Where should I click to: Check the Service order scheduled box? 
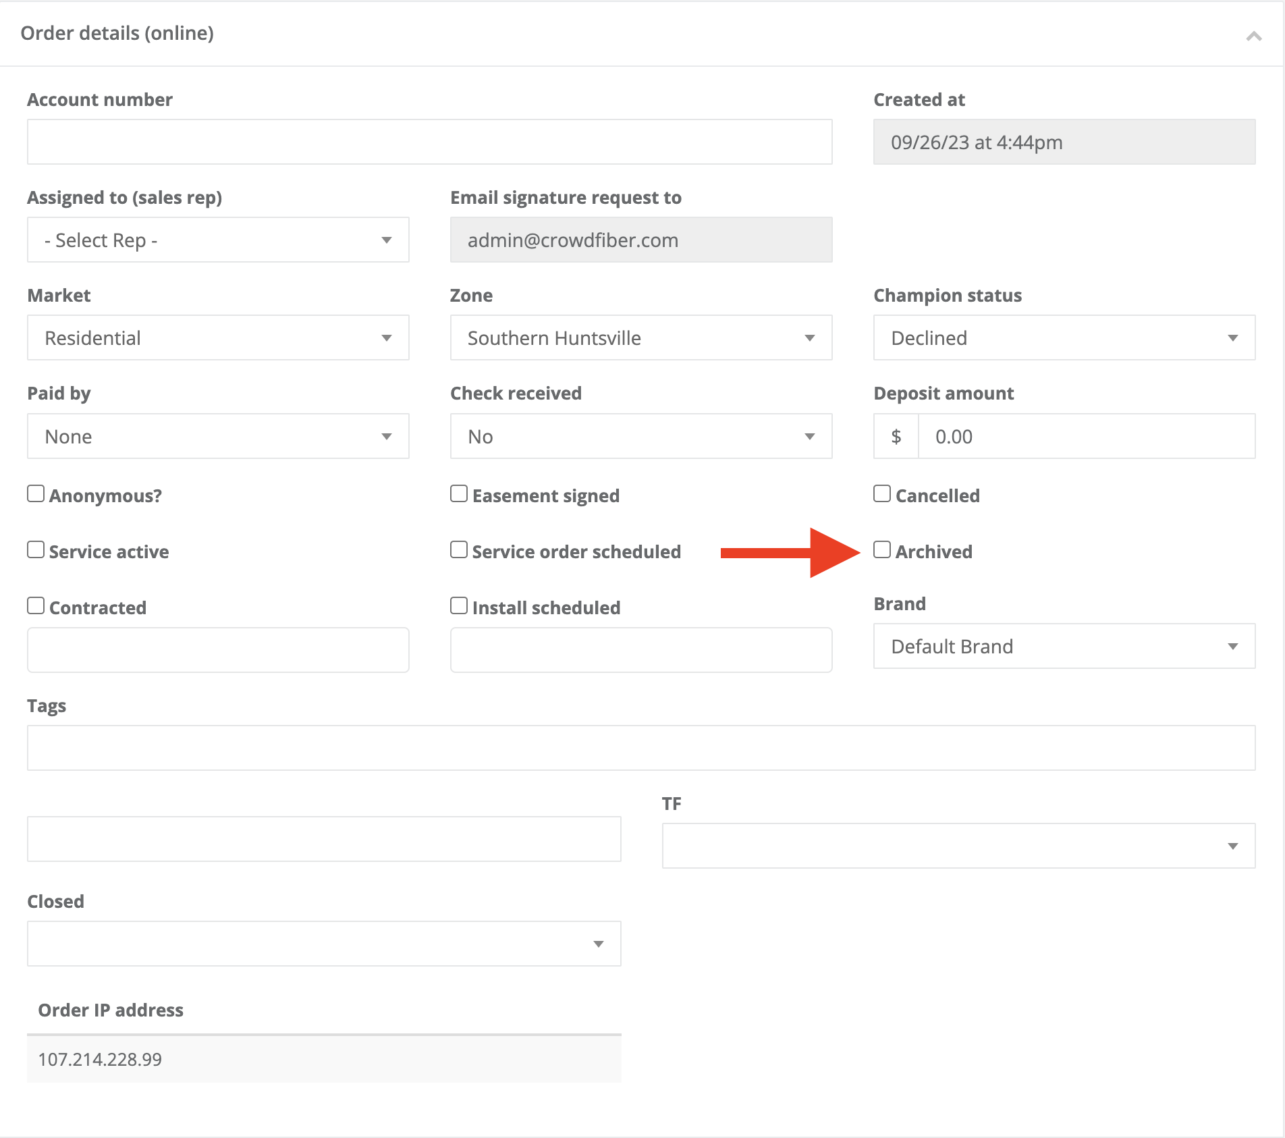[x=459, y=550]
